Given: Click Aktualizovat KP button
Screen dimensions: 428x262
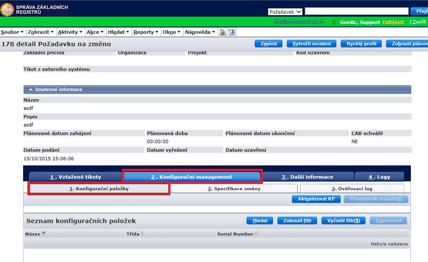Looking at the screenshot, I should click(316, 199).
